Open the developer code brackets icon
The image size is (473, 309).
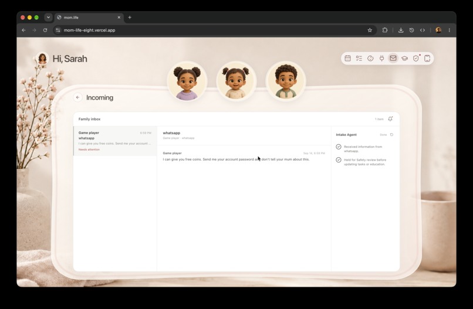pyautogui.click(x=423, y=30)
